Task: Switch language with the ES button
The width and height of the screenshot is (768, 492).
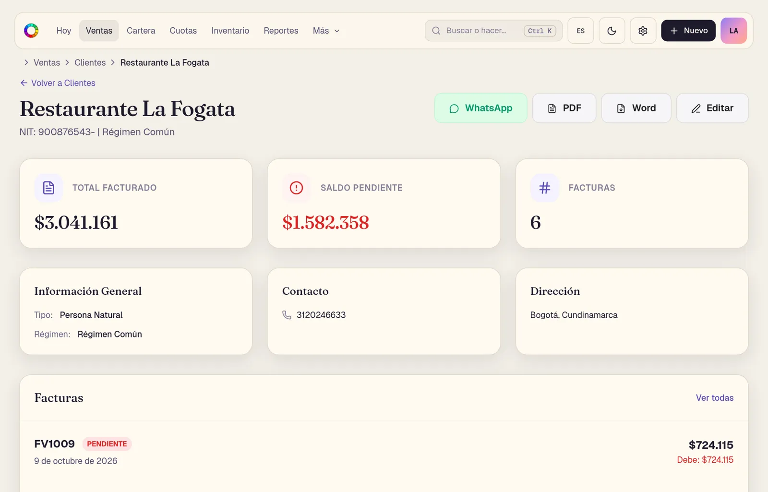Action: (x=580, y=31)
